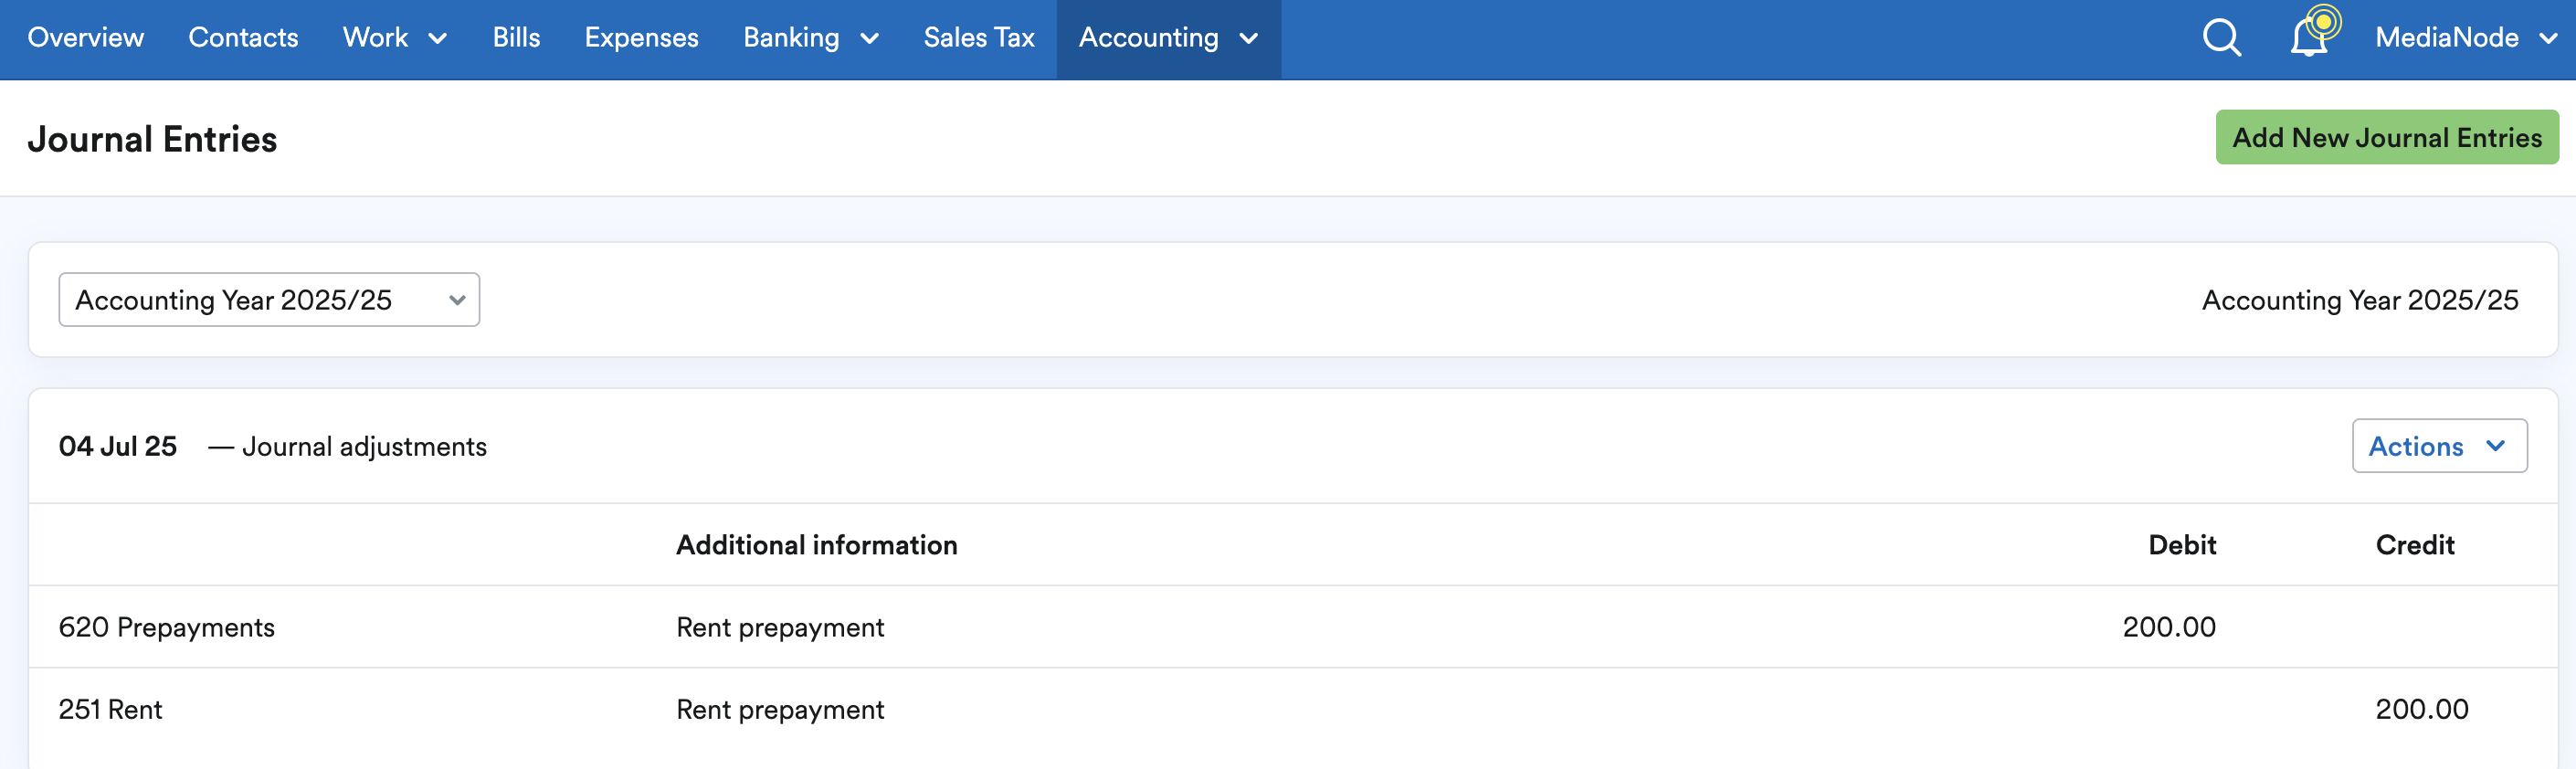This screenshot has width=2576, height=769.
Task: Open the Bills section
Action: pyautogui.click(x=516, y=38)
